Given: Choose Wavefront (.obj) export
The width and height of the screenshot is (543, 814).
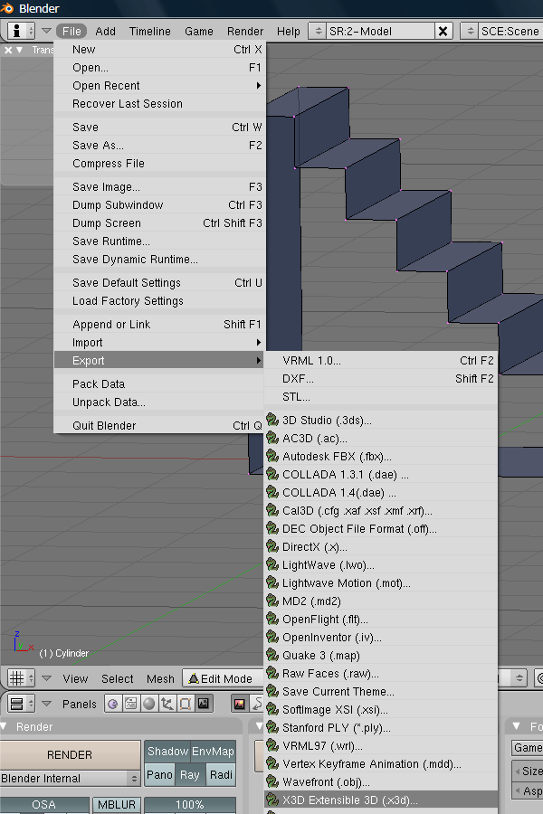Looking at the screenshot, I should (381, 781).
